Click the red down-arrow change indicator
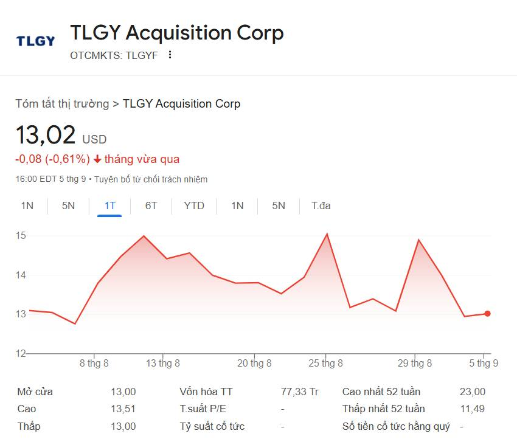The width and height of the screenshot is (517, 442). click(97, 159)
